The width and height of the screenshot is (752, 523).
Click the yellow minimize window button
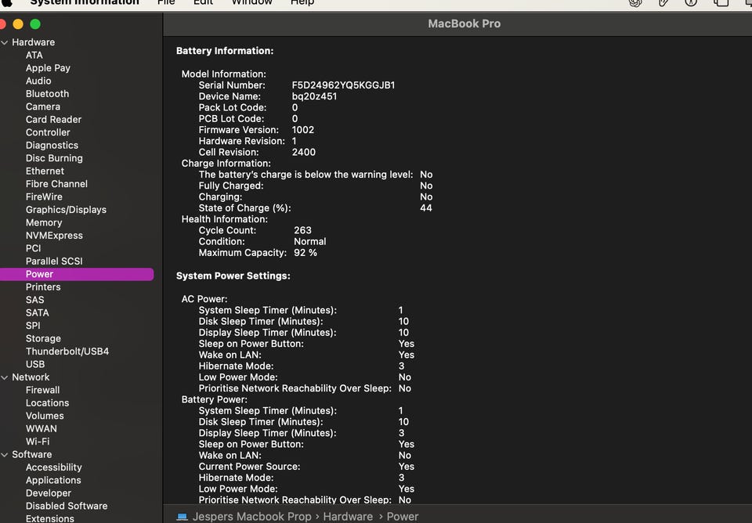pos(18,24)
